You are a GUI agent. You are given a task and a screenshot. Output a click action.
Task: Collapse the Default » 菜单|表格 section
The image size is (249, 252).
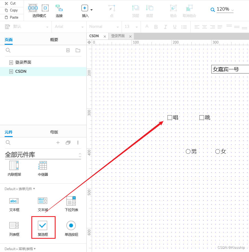point(20,249)
